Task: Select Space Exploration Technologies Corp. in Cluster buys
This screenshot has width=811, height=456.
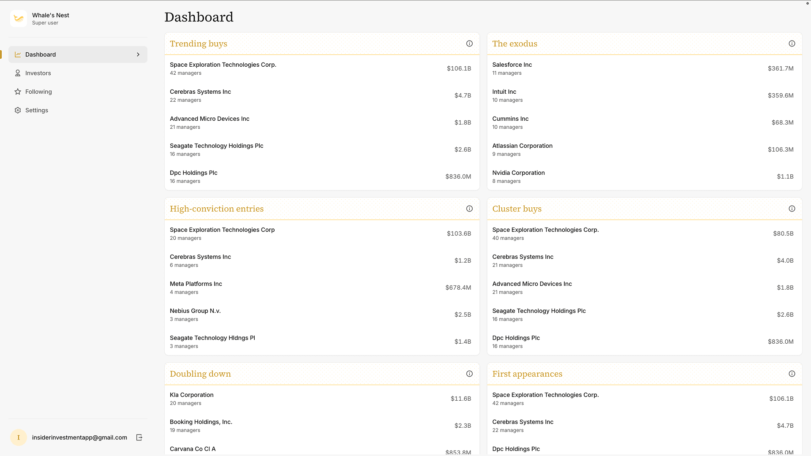Action: tap(644, 233)
